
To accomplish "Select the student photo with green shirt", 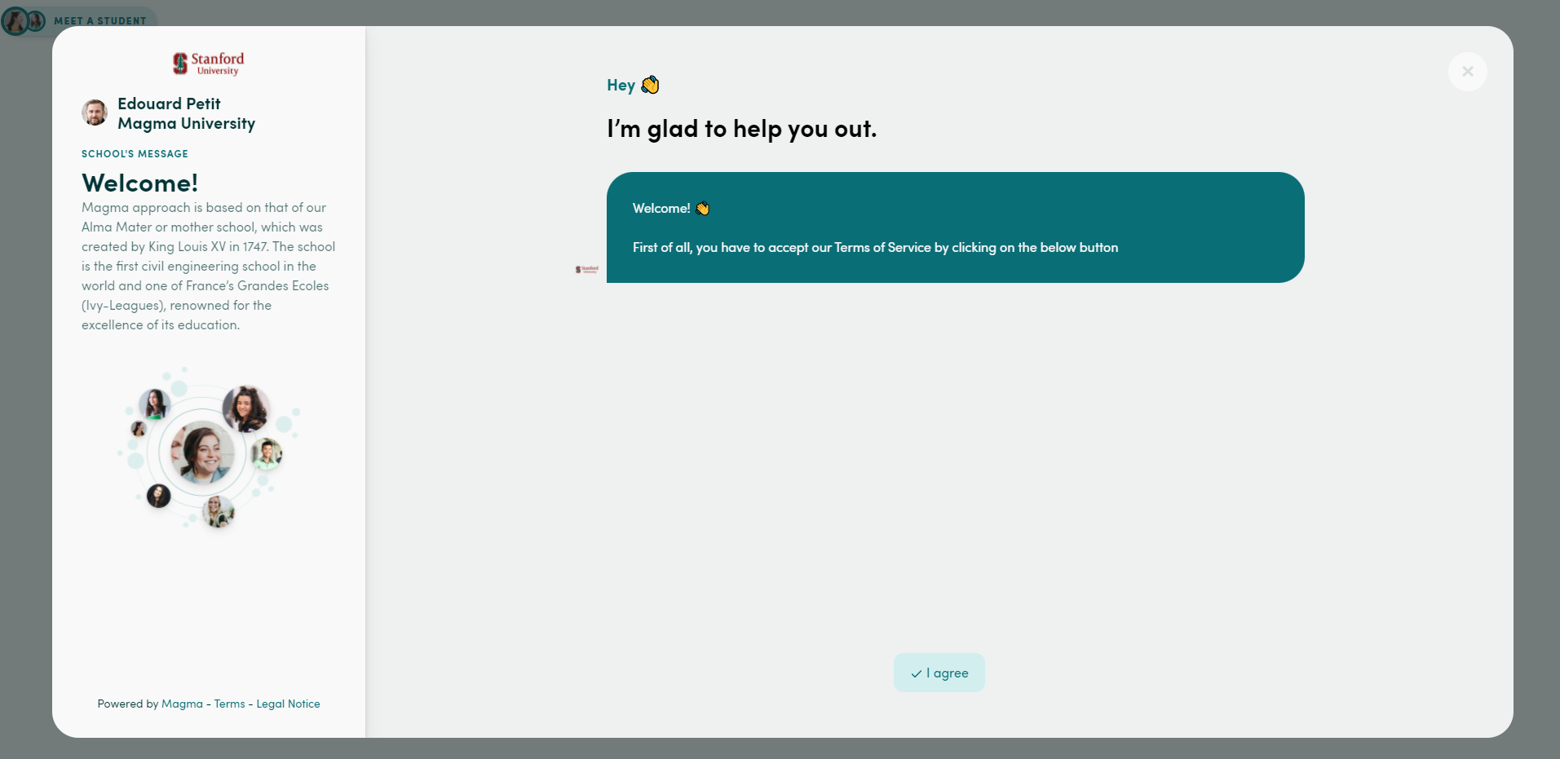I will [x=266, y=453].
